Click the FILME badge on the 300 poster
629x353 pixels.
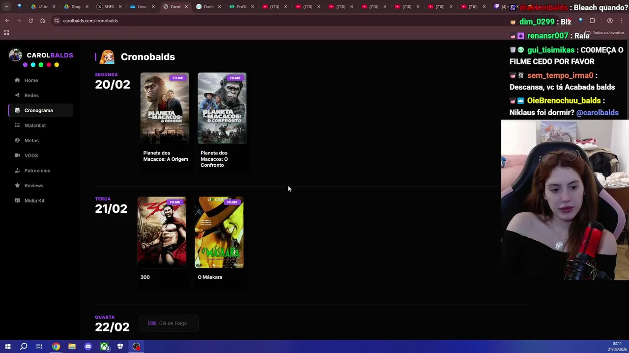(174, 202)
